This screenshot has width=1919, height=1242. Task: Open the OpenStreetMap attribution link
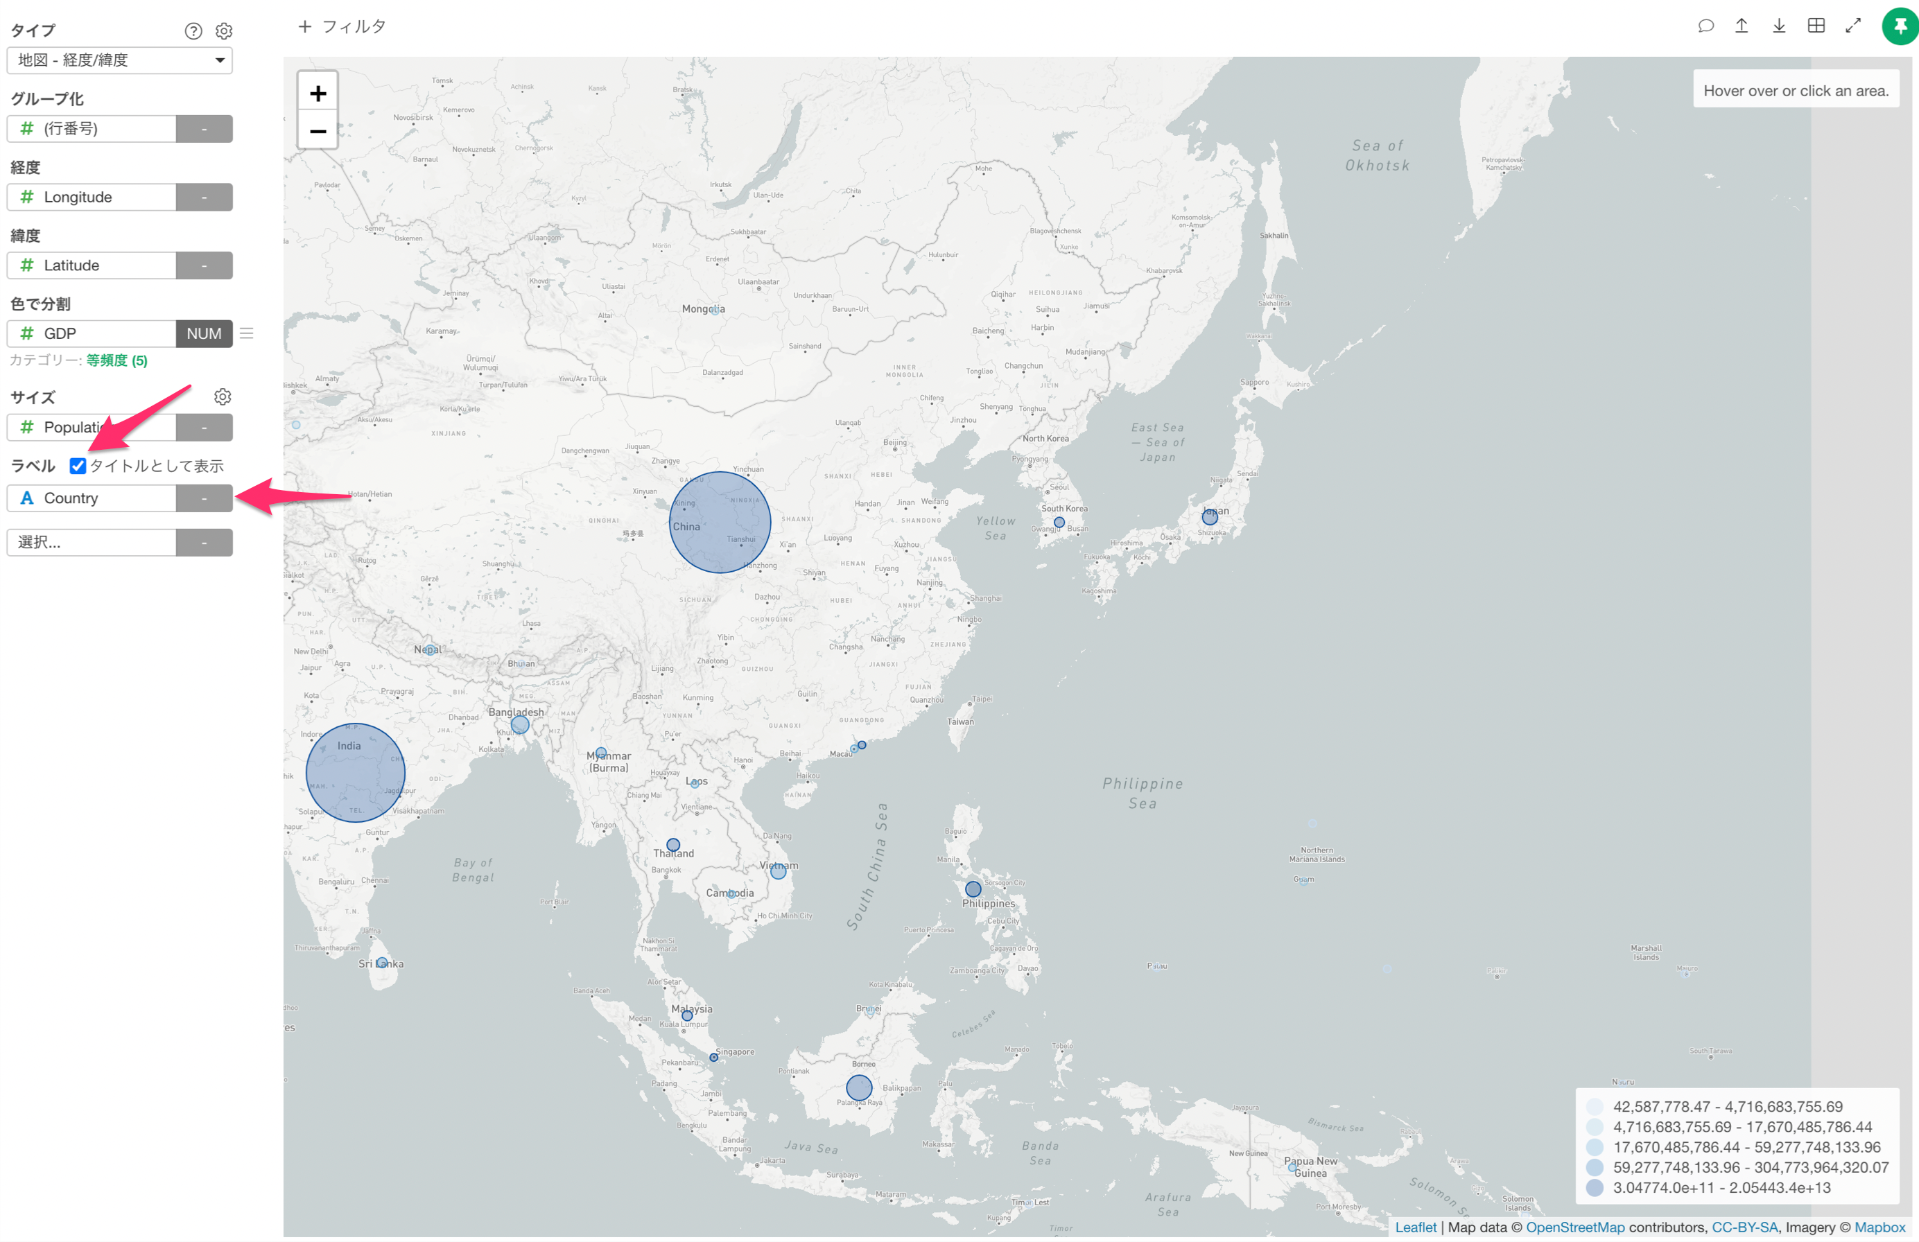tap(1574, 1227)
